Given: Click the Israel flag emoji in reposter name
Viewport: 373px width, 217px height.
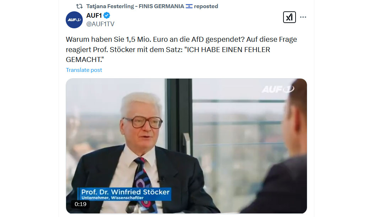Looking at the screenshot, I should click(x=189, y=6).
